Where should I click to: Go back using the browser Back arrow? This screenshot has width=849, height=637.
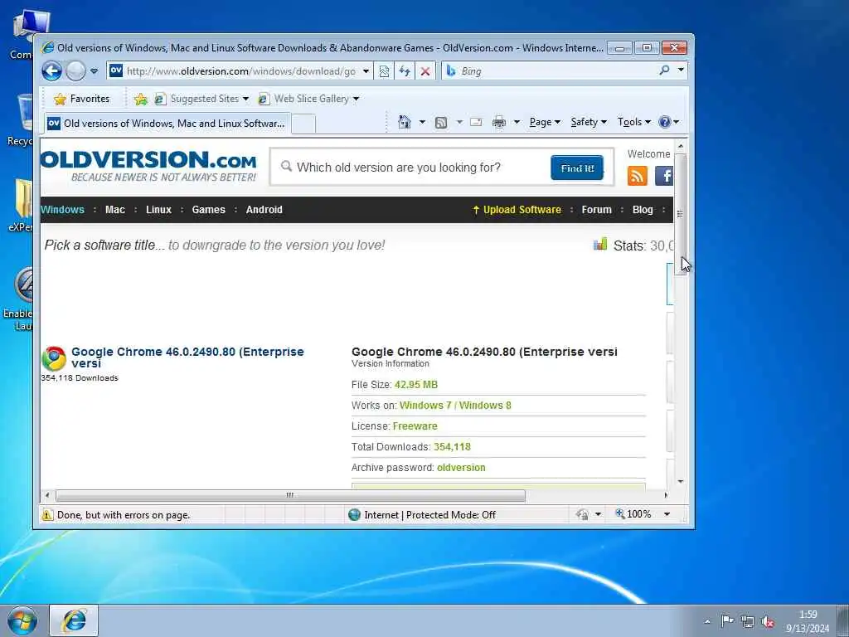[52, 71]
